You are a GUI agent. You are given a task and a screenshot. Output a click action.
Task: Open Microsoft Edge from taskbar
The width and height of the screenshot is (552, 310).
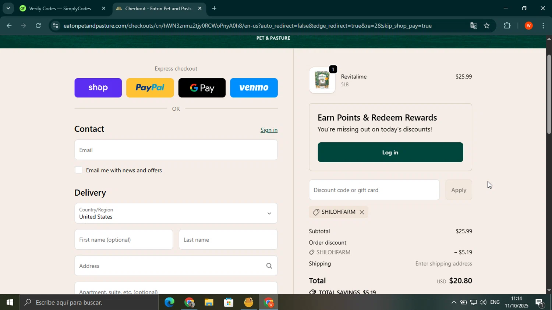(169, 302)
